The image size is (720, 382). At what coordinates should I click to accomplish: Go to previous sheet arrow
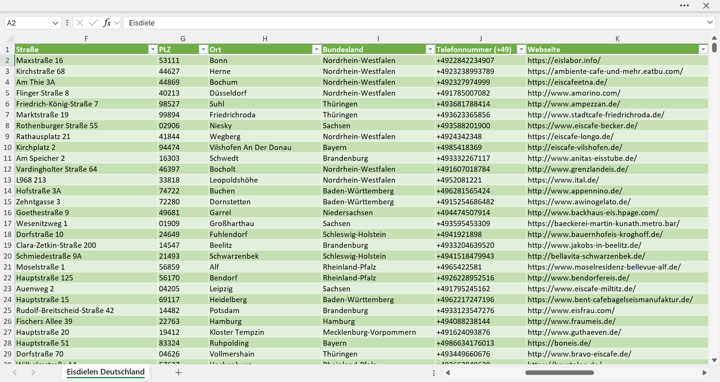(x=15, y=373)
